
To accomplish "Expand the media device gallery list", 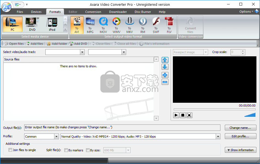I will (65, 30).
